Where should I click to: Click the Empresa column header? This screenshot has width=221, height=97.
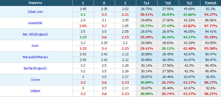pyautogui.click(x=35, y=3)
